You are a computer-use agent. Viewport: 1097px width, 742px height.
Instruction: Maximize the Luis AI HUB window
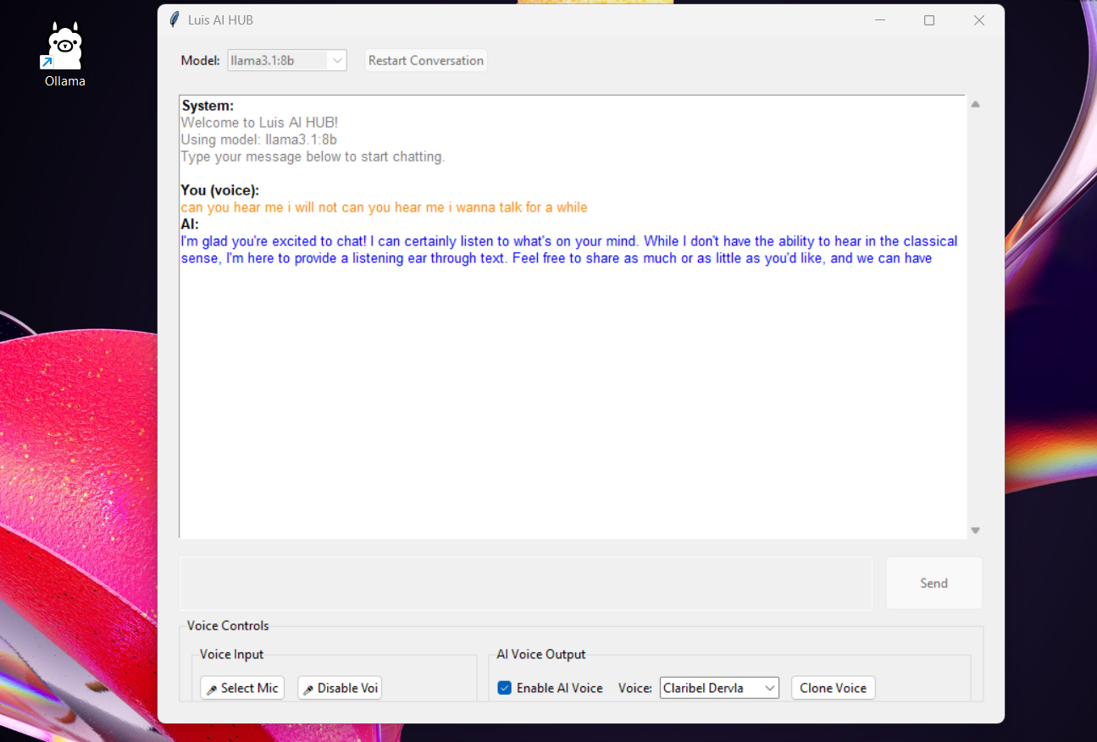929,20
